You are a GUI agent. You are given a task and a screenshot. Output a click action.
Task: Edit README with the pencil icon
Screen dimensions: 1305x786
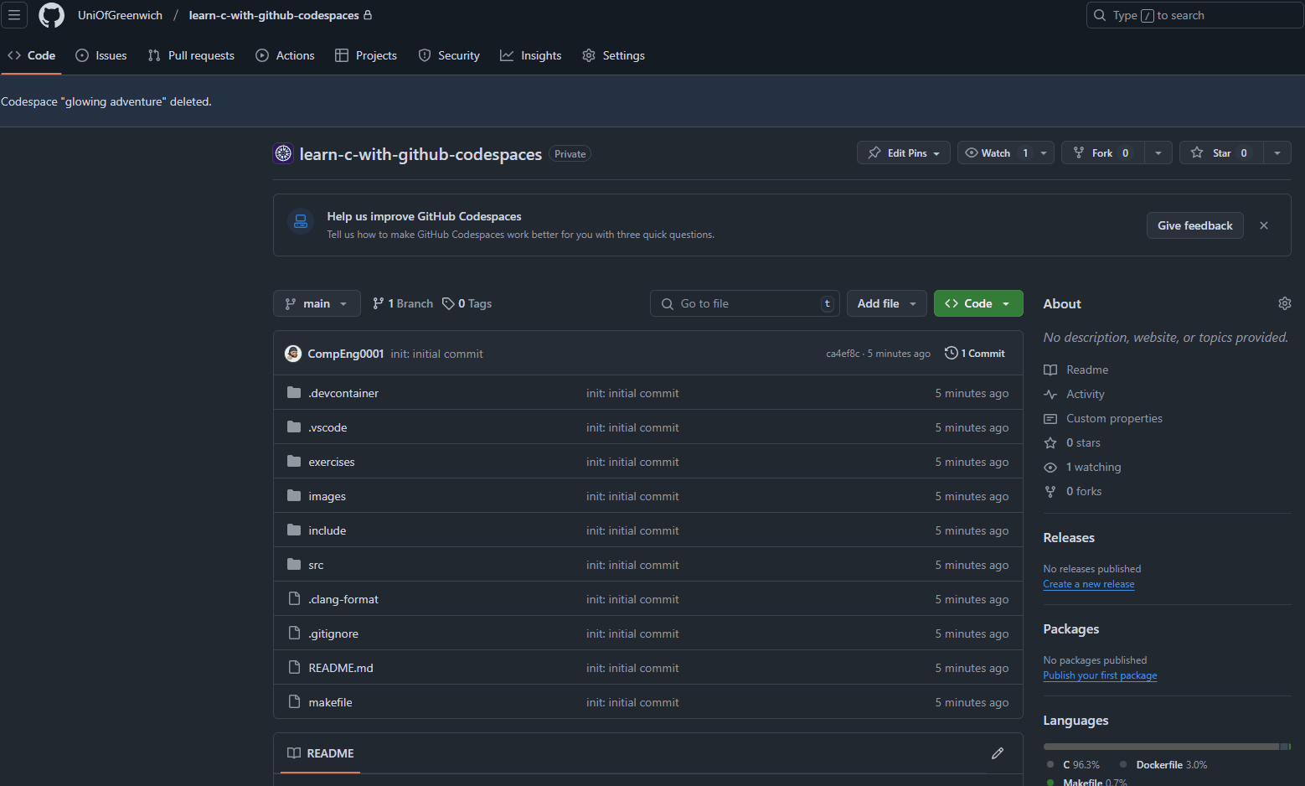pyautogui.click(x=997, y=753)
